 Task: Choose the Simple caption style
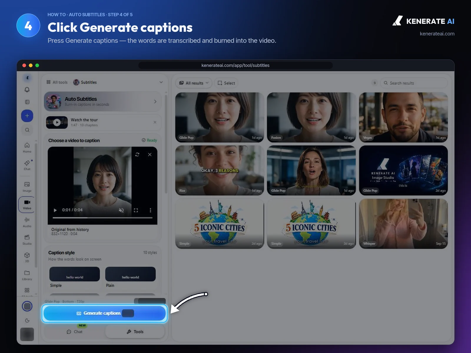point(74,274)
